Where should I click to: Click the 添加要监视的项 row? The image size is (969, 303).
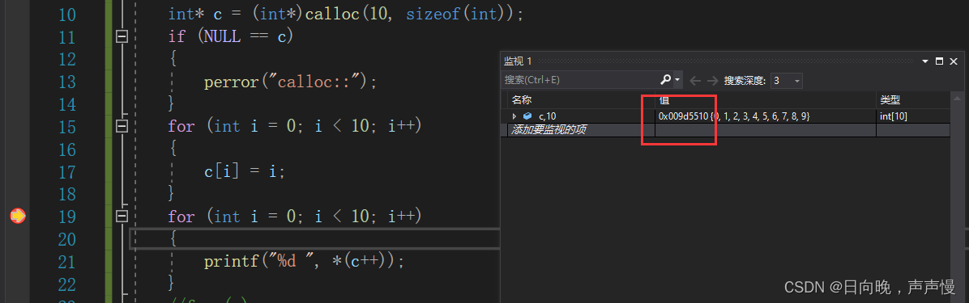coord(725,130)
